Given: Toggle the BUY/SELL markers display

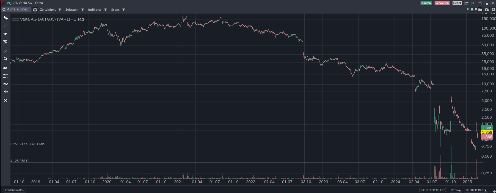Looking at the screenshot, I should [5, 76].
